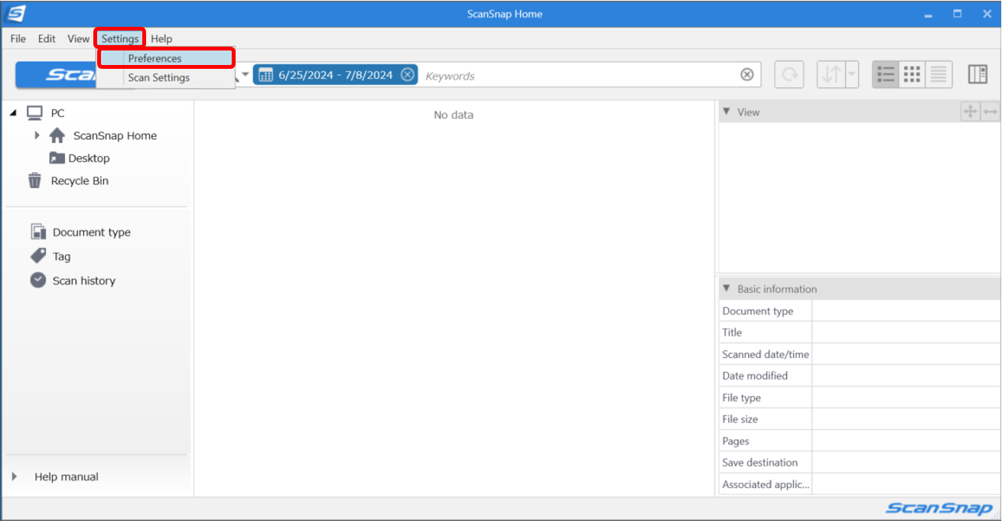The image size is (1002, 521).
Task: Click the Date modified row label
Action: pos(755,376)
